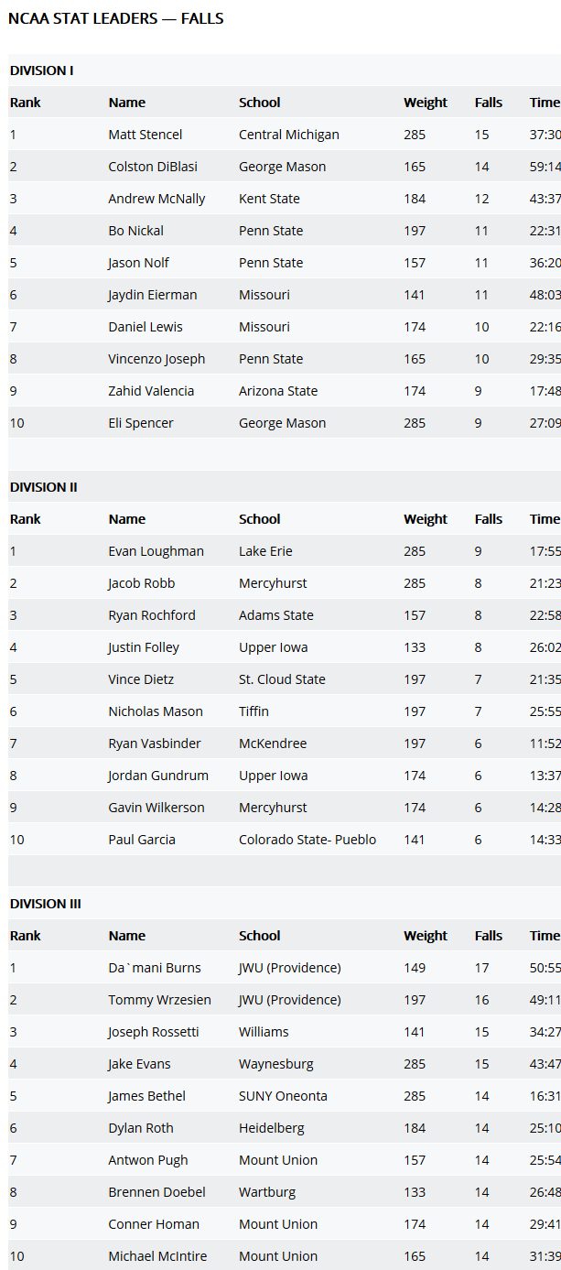Click the Division III School column header
Screen dimensions: 561x1270
(260, 936)
